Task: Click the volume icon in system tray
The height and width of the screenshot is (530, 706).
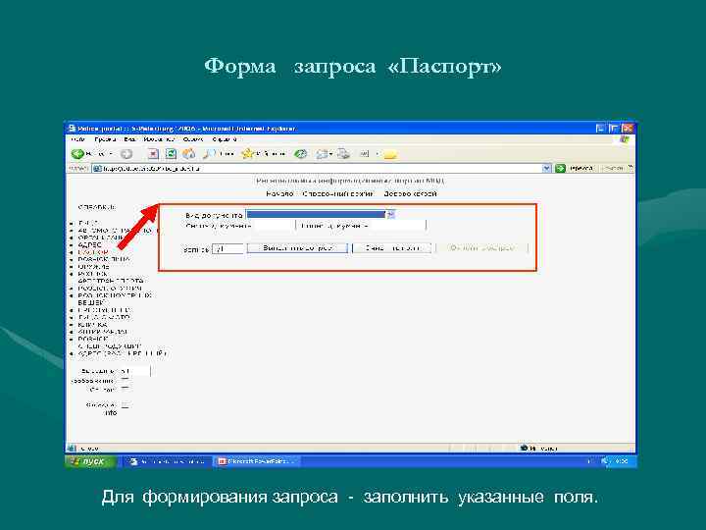Action: pos(606,461)
